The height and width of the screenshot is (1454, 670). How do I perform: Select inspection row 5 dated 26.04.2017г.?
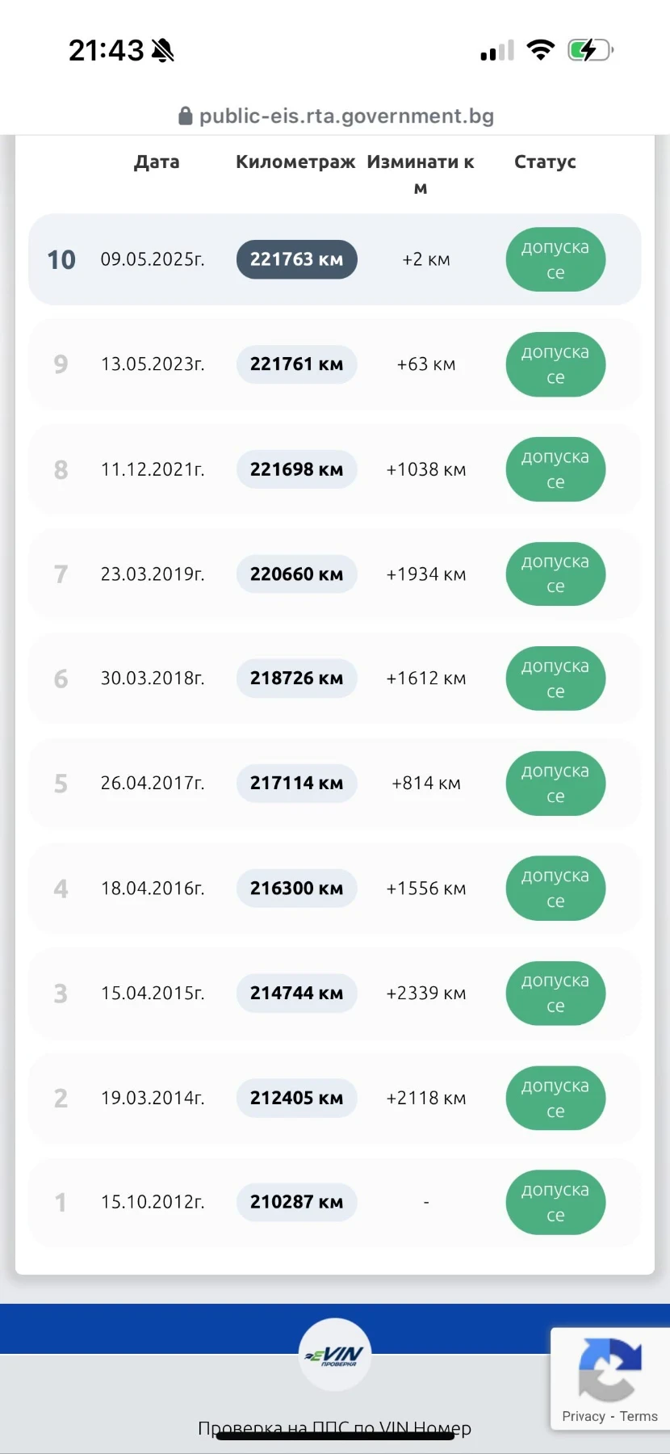(x=335, y=784)
